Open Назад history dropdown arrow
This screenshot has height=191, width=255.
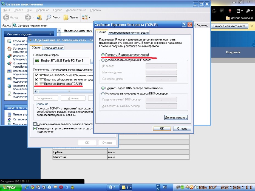21,17
